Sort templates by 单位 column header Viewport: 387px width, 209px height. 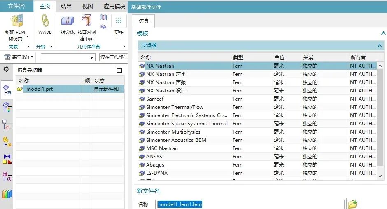(286, 57)
